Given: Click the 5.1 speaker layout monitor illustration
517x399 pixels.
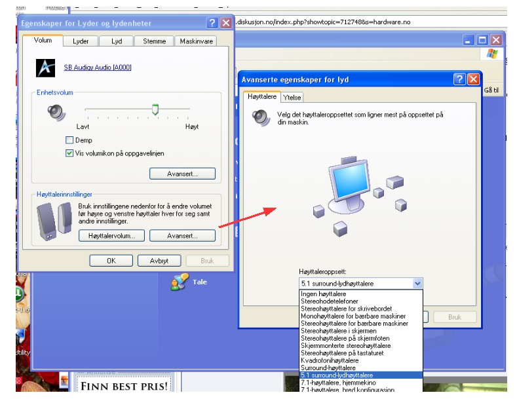Looking at the screenshot, I should (360, 197).
